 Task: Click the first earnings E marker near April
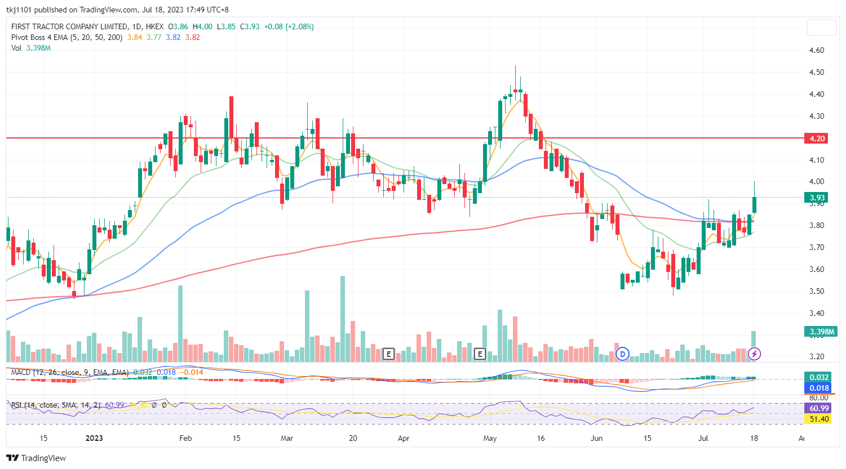point(388,354)
